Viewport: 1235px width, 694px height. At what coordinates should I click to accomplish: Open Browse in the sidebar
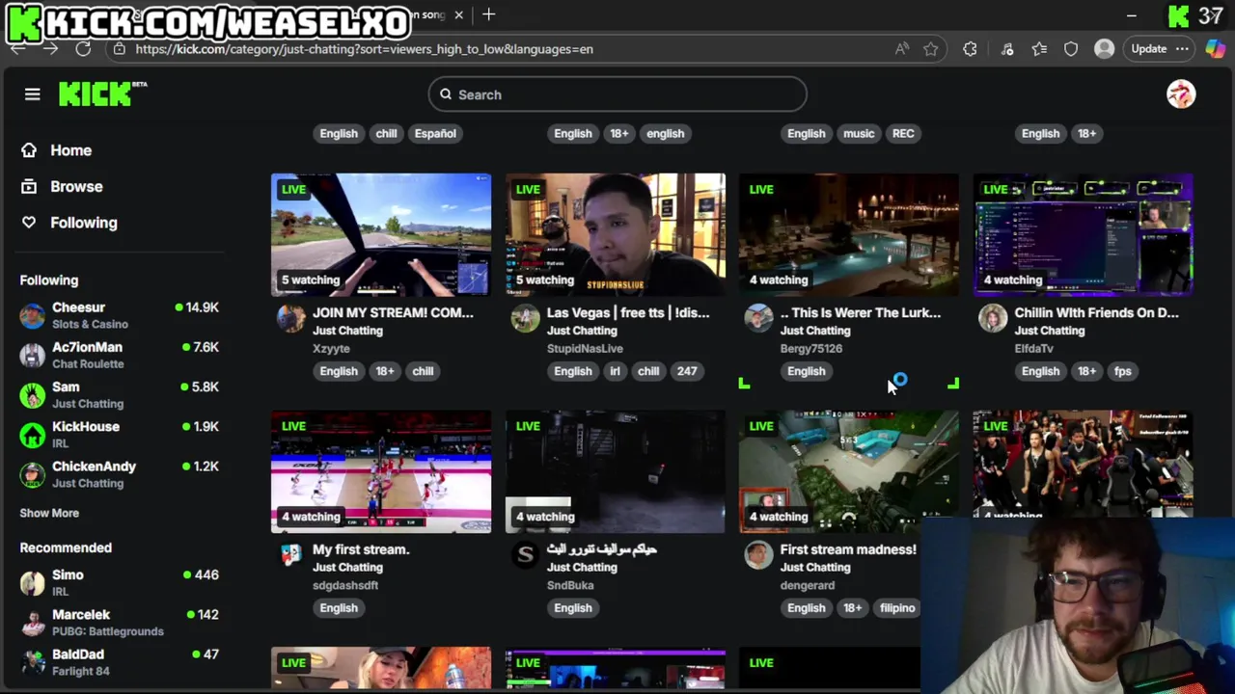76,186
